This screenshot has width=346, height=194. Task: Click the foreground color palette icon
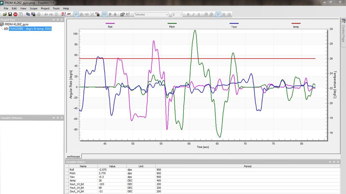[x=206, y=14]
